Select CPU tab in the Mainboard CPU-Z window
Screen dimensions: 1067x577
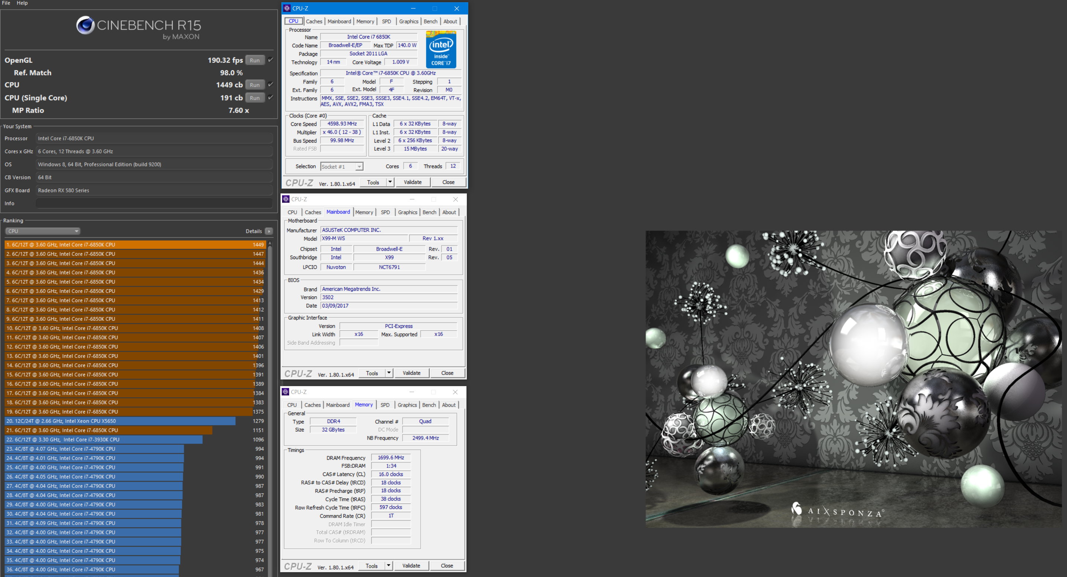click(292, 212)
